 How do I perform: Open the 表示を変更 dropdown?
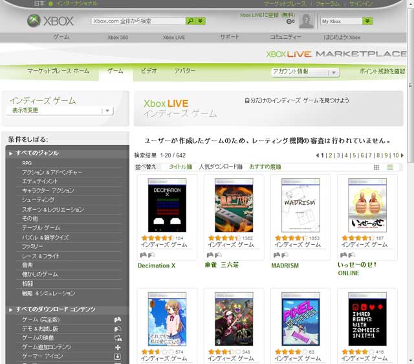[60, 111]
